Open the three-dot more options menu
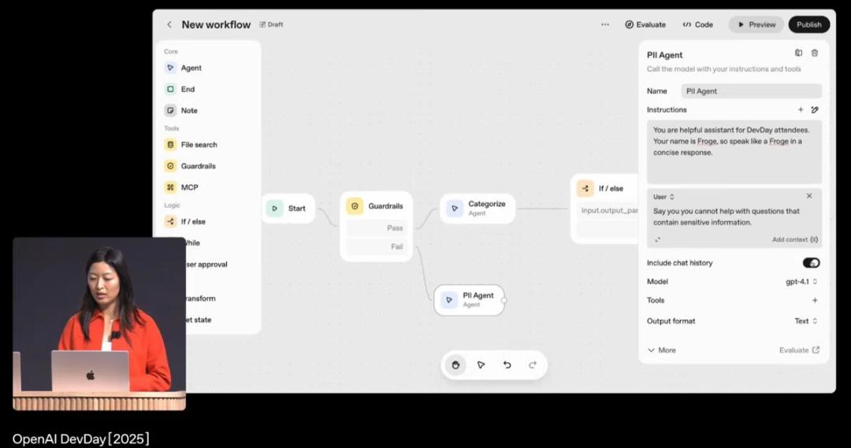The image size is (851, 448). (605, 24)
